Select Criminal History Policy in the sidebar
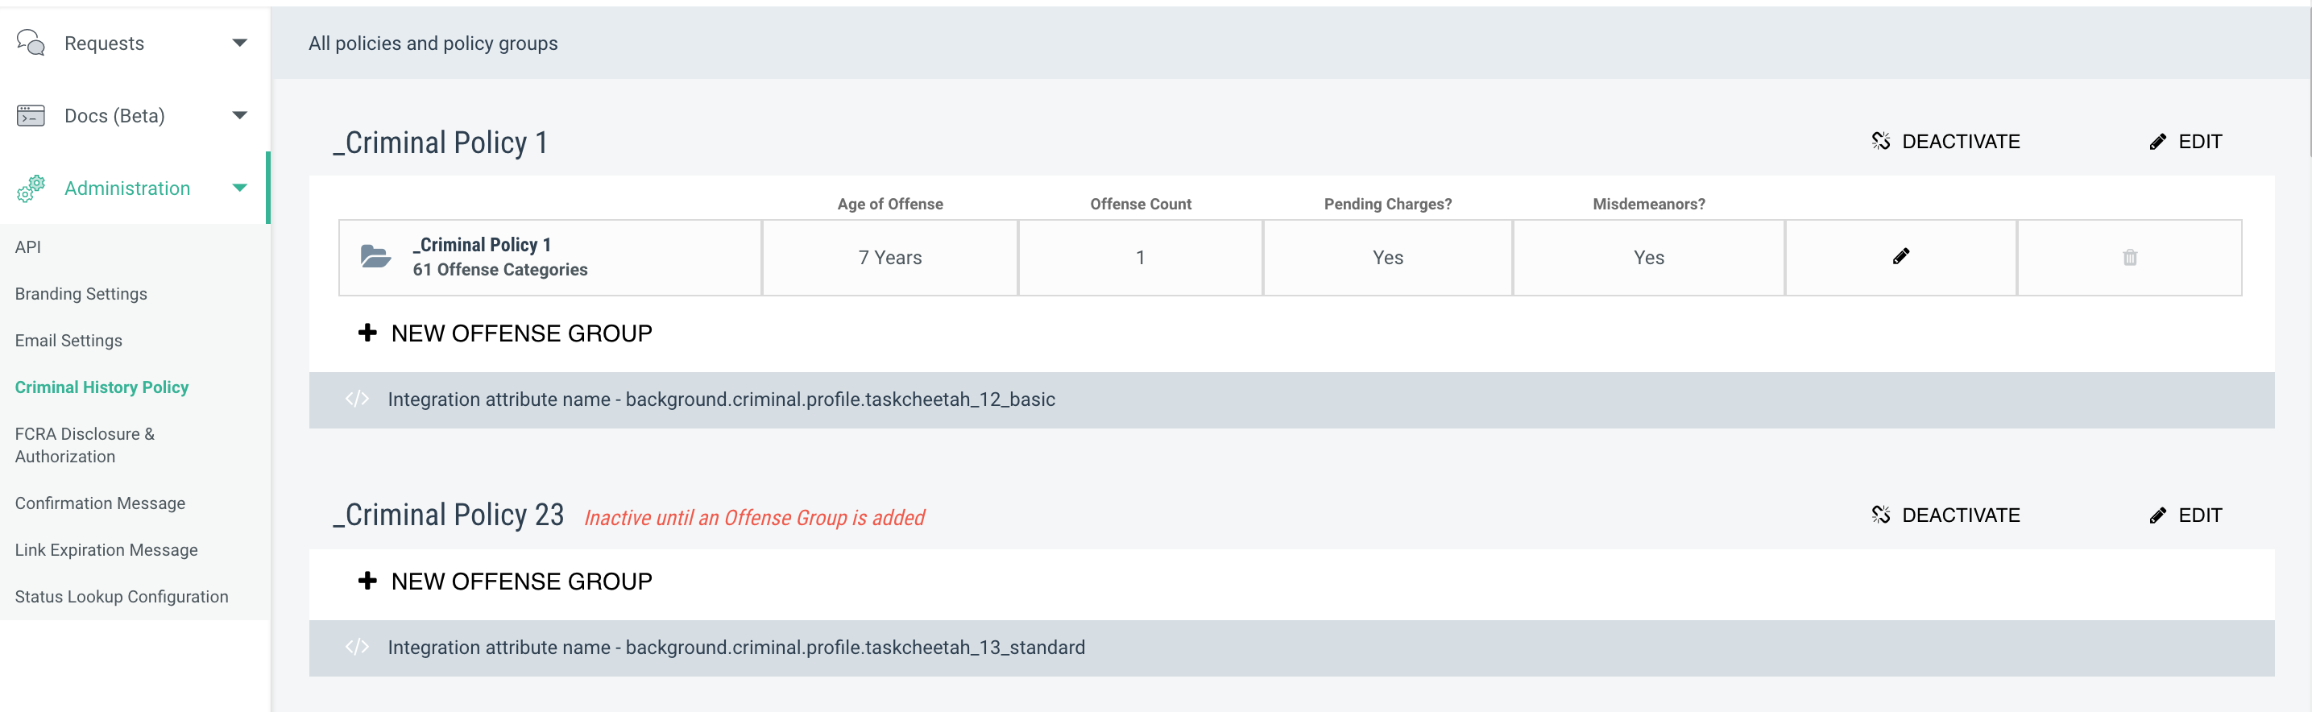 pos(102,387)
